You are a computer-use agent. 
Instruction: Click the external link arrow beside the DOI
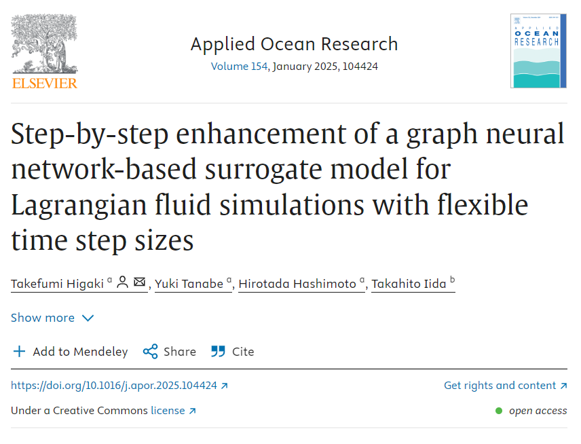point(223,385)
